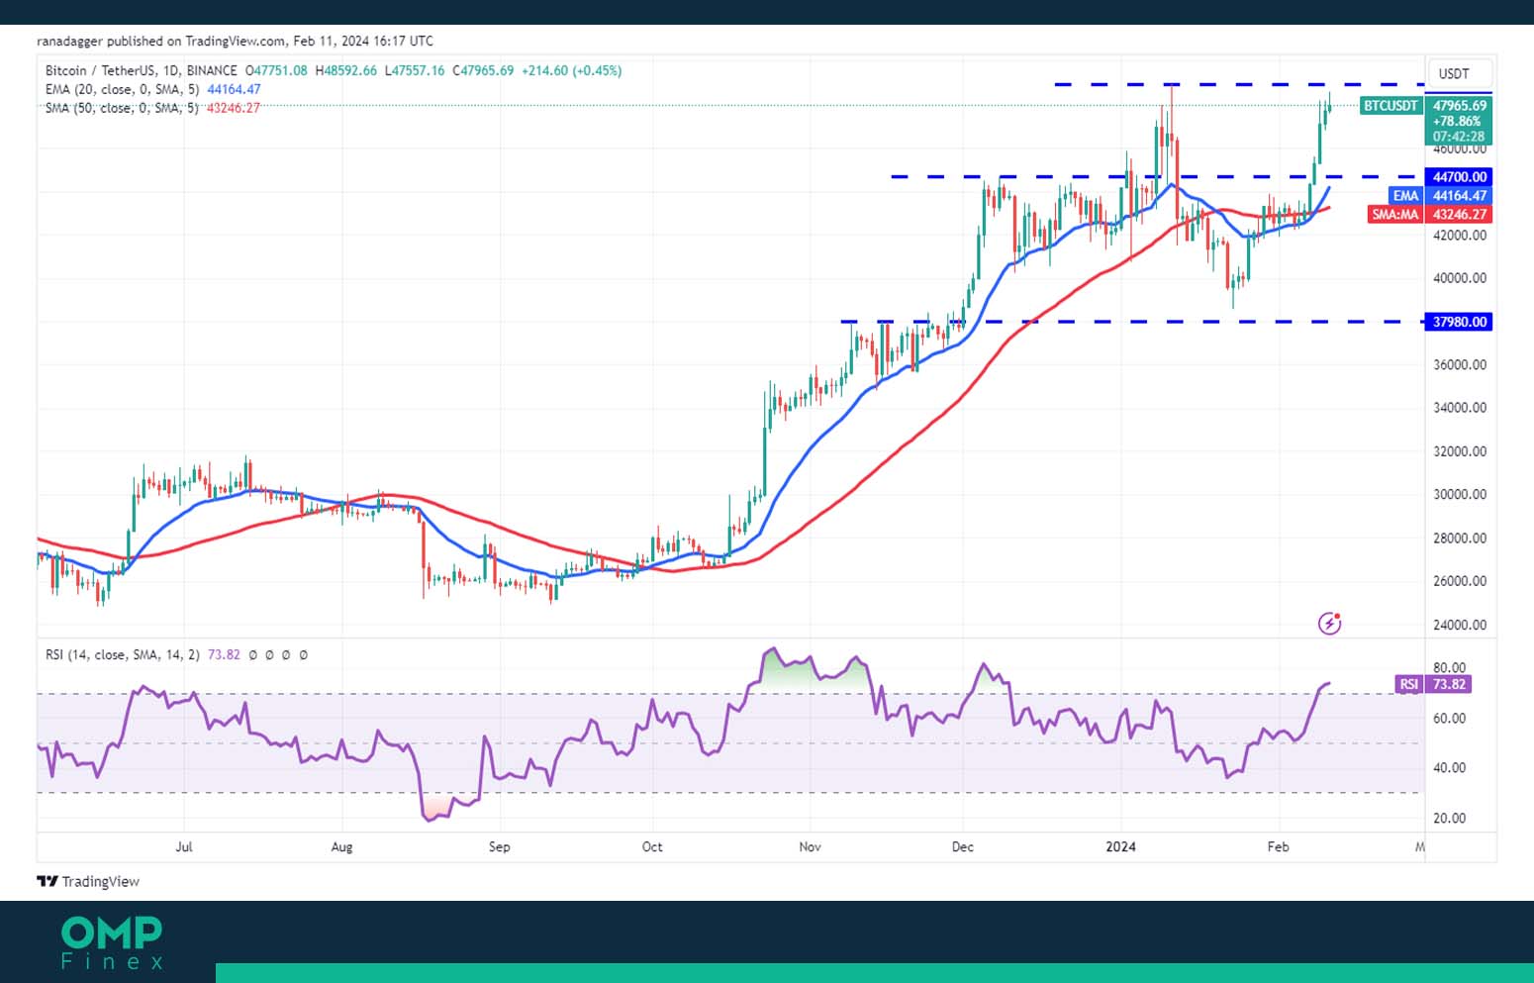Click the 'Feb' date on the time axis
Image resolution: width=1534 pixels, height=983 pixels.
coord(1278,846)
